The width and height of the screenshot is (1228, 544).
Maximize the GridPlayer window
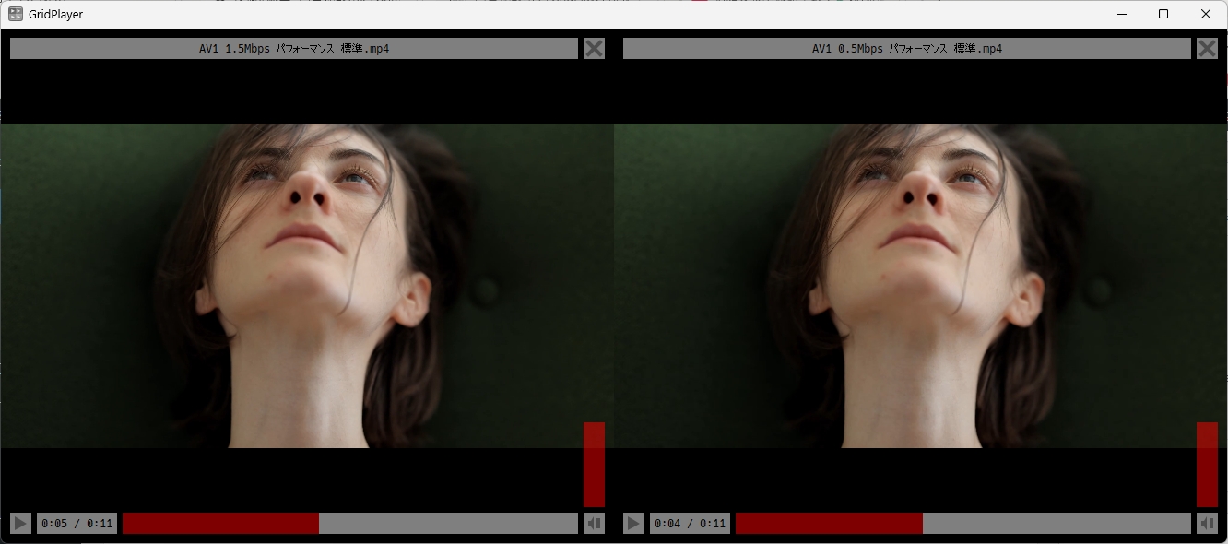(1163, 14)
